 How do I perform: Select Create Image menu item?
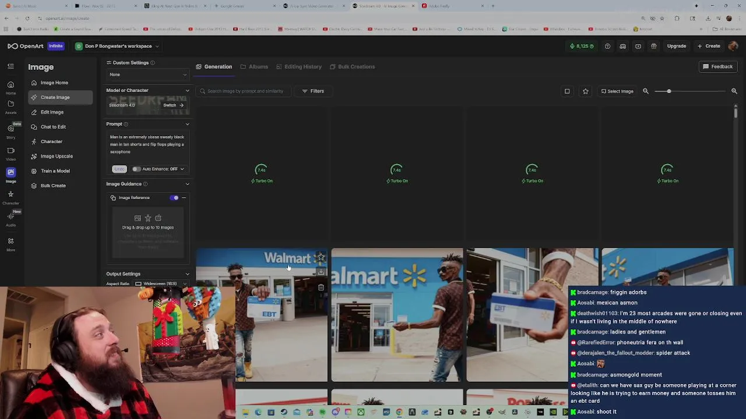tap(60, 97)
